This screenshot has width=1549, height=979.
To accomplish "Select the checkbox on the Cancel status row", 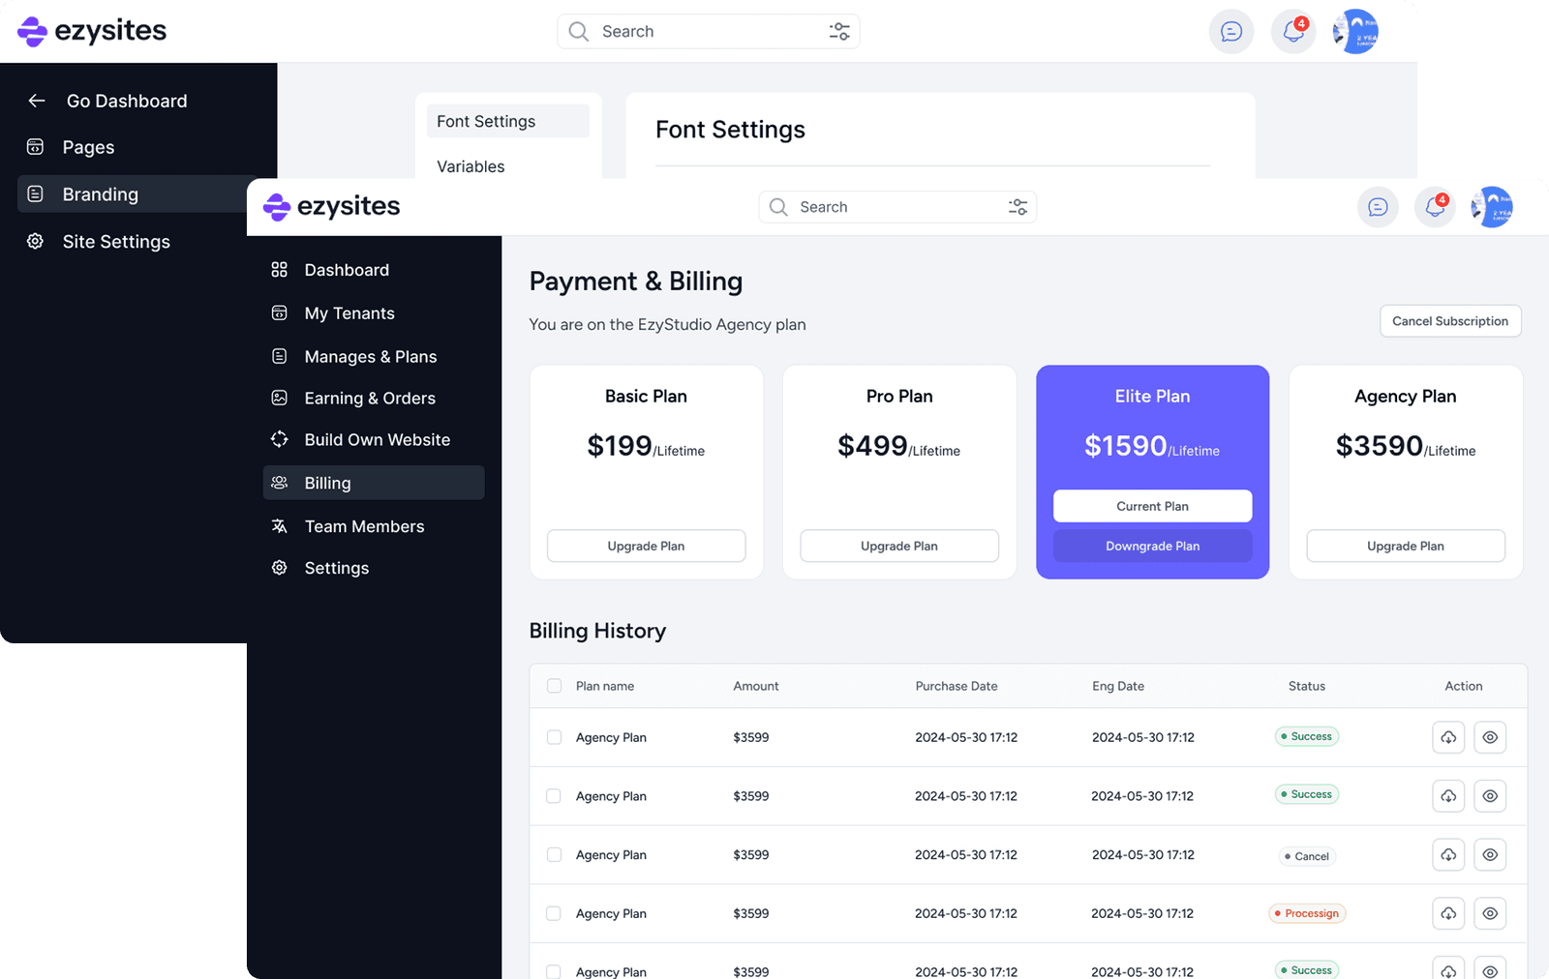I will [x=554, y=854].
